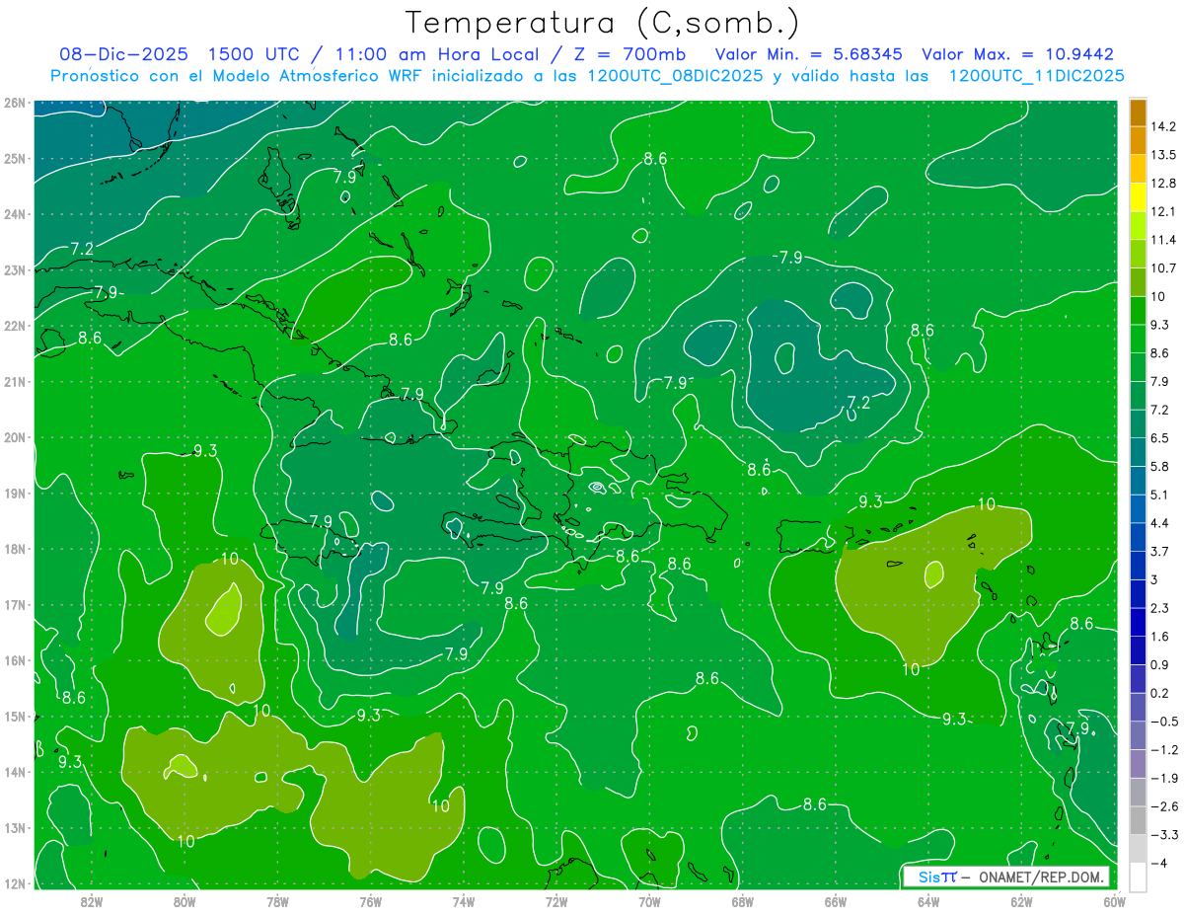The image size is (1184, 915).
Task: Click the '4.4' color bar label
Action: [x=1159, y=523]
